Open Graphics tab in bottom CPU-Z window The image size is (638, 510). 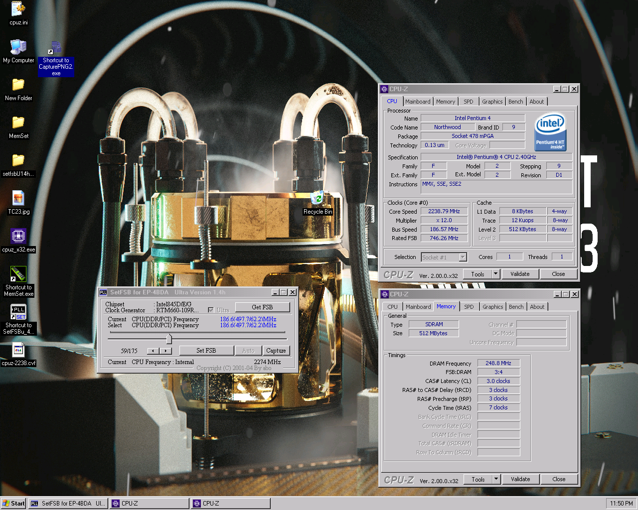tap(493, 307)
